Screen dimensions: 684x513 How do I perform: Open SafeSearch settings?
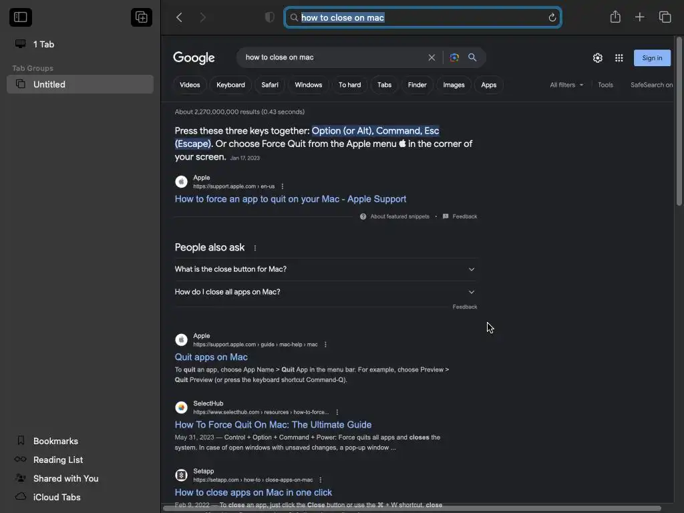(x=651, y=85)
